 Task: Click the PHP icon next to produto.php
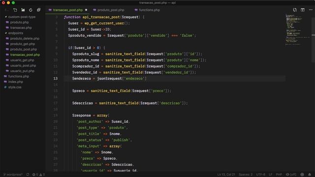click(x=7, y=22)
